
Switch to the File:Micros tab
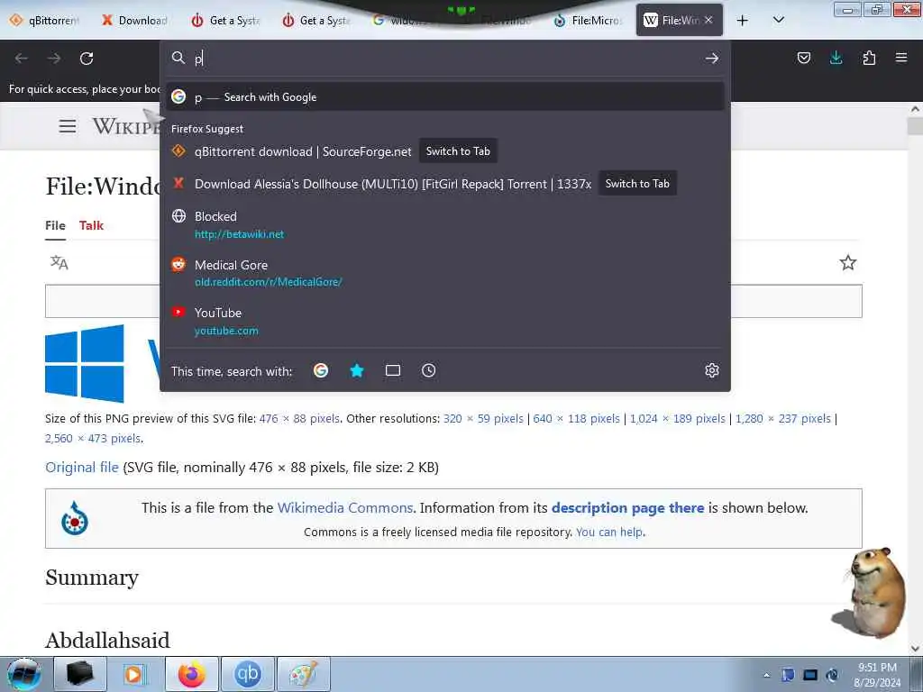click(x=588, y=21)
